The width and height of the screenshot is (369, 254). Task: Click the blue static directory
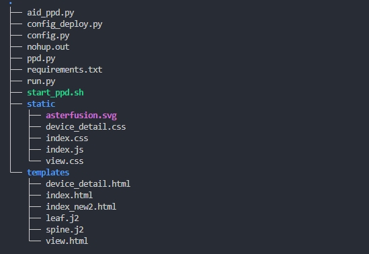(x=41, y=104)
